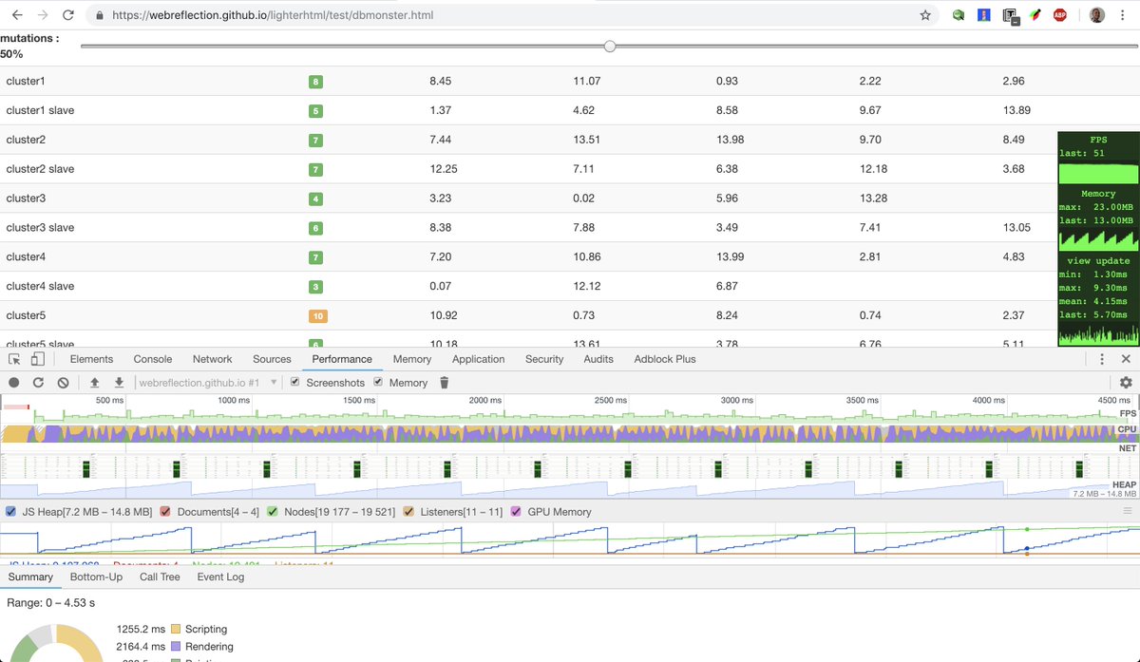Image resolution: width=1140 pixels, height=662 pixels.
Task: Select the Performance tab
Action: [342, 359]
